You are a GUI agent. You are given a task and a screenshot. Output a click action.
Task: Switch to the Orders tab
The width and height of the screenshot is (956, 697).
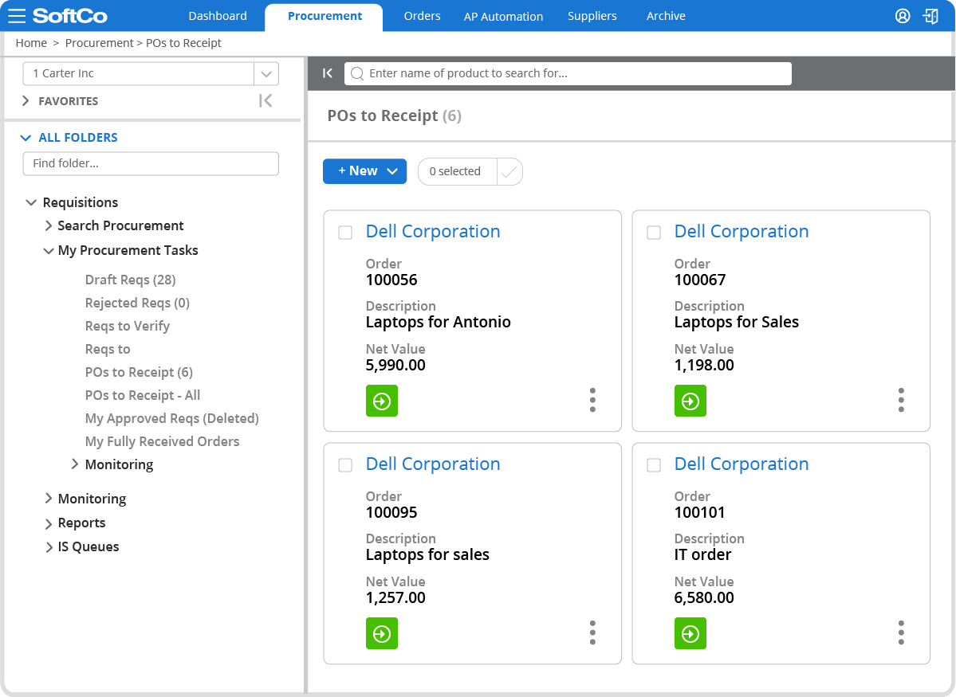tap(422, 15)
